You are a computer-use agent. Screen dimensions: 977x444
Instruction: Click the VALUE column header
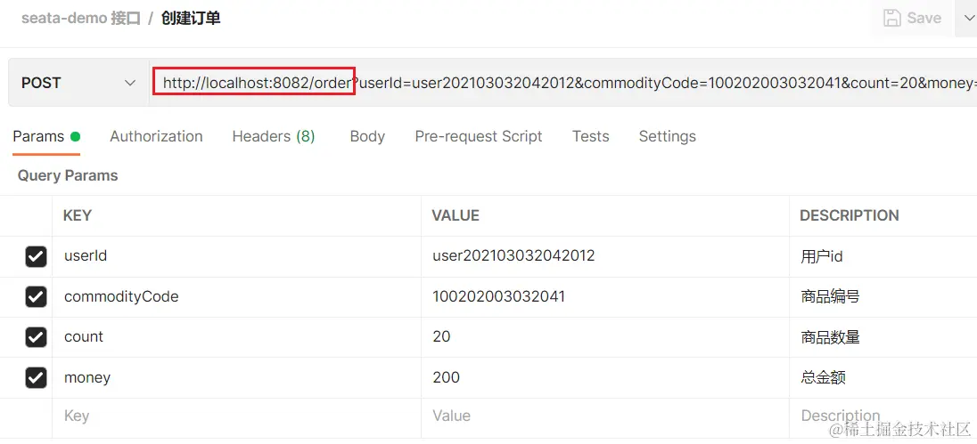point(456,216)
